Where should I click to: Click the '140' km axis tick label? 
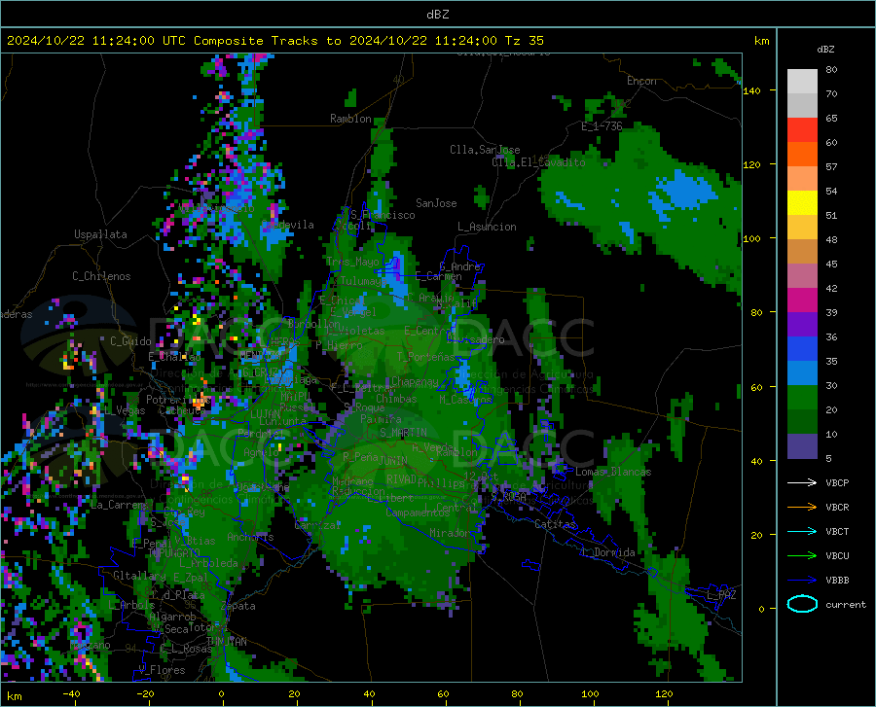pos(751,91)
